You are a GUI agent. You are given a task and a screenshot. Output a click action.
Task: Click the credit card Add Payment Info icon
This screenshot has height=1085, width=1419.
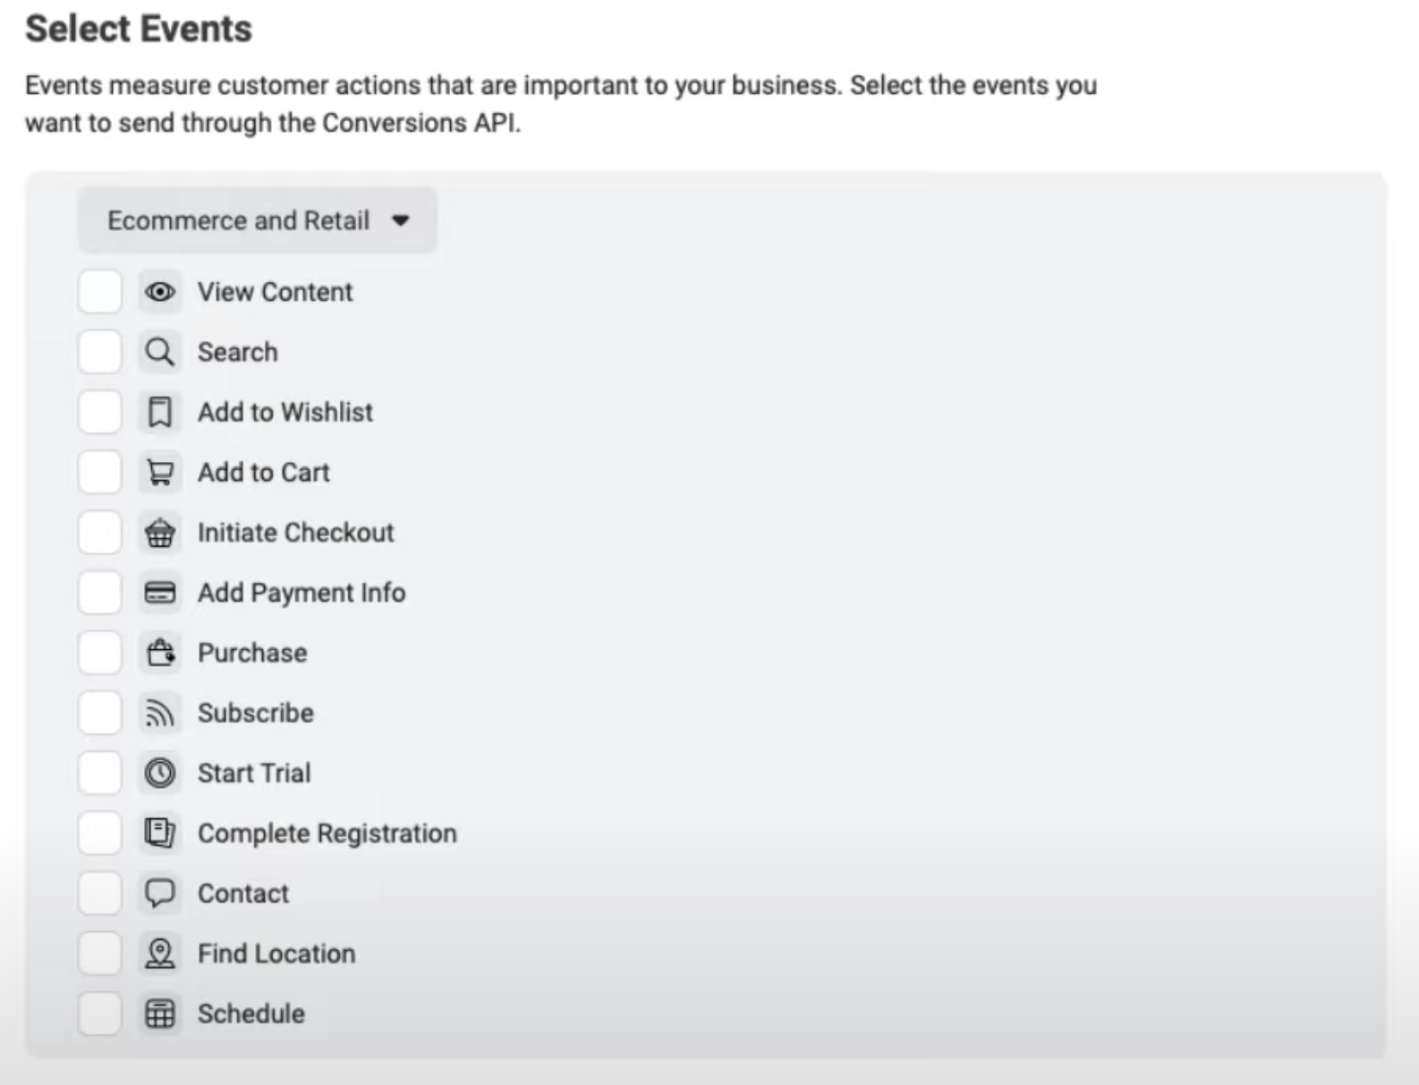[x=160, y=593]
